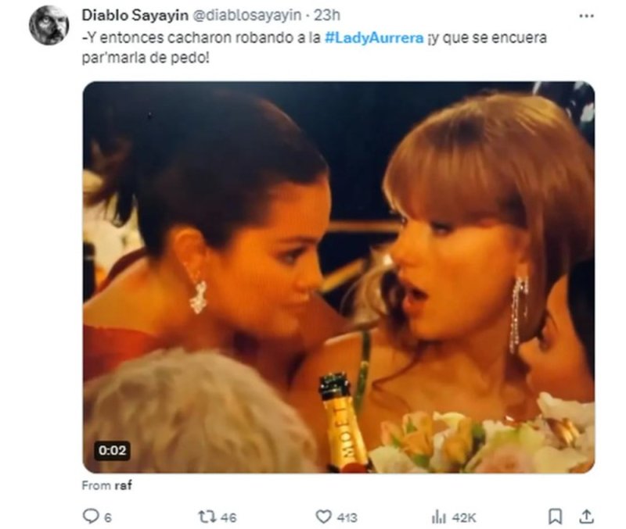Image resolution: width=626 pixels, height=529 pixels.
Task: Play the embedded video
Action: point(338,277)
